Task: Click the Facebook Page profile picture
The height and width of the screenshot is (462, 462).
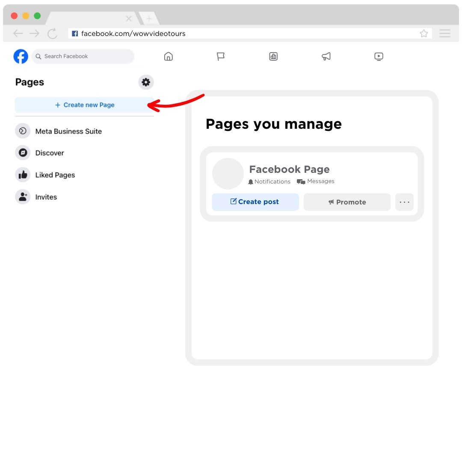Action: [x=228, y=174]
